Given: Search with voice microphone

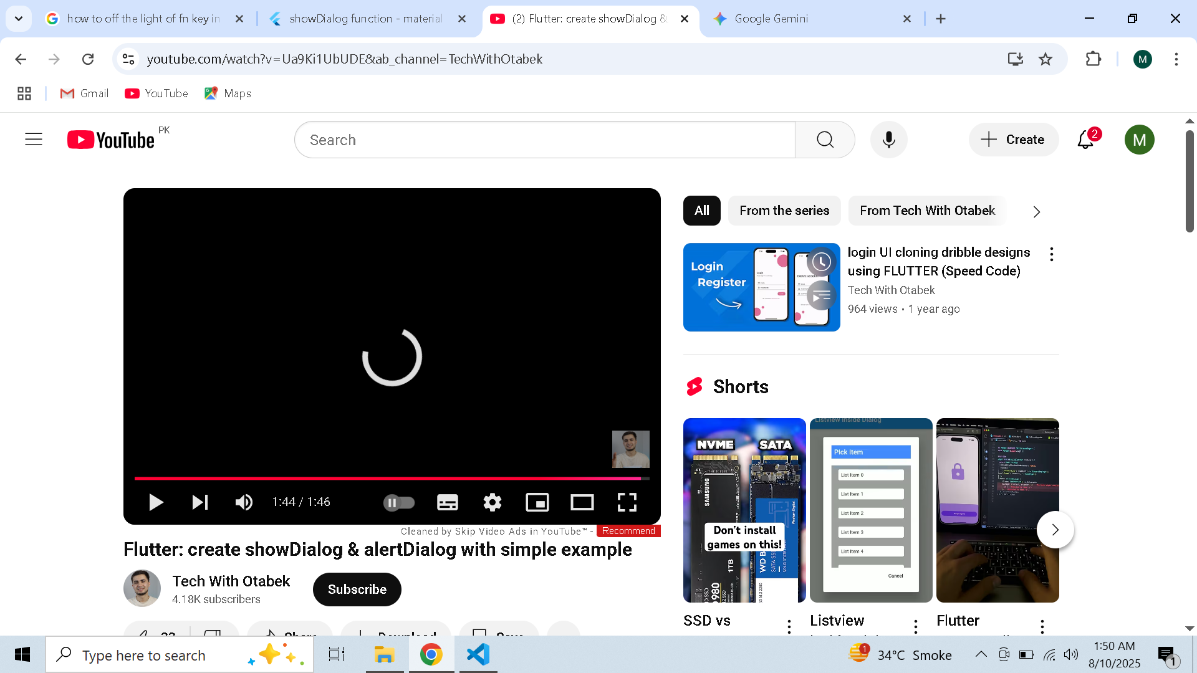Looking at the screenshot, I should (889, 140).
